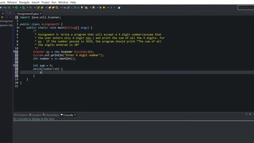This screenshot has height=143, width=254.
Task: Open the Coverage dropdown arrow
Action: pyautogui.click(x=27, y=8)
